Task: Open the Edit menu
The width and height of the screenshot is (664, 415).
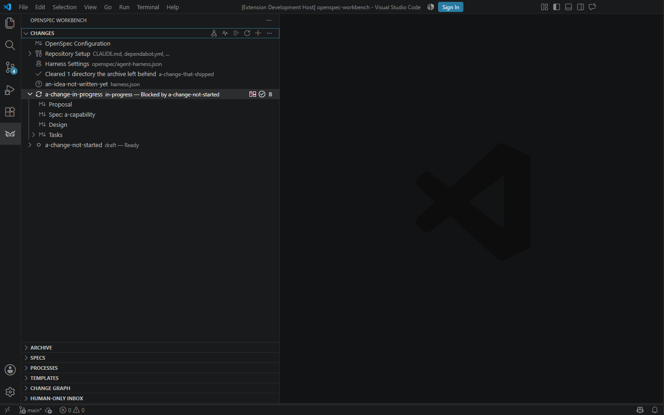Action: coord(40,7)
